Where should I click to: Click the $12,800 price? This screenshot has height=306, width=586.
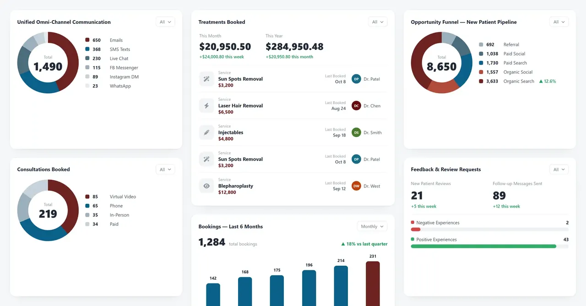[227, 192]
